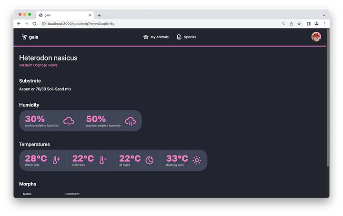
Task: Open the user avatar menu
Action: click(316, 37)
